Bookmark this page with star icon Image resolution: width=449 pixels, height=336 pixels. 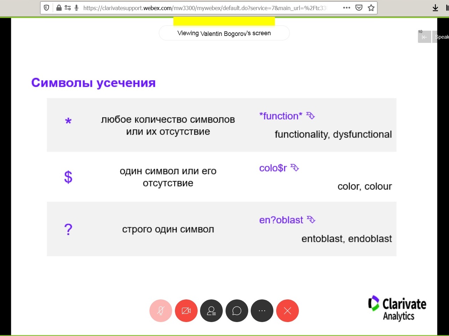click(x=371, y=8)
